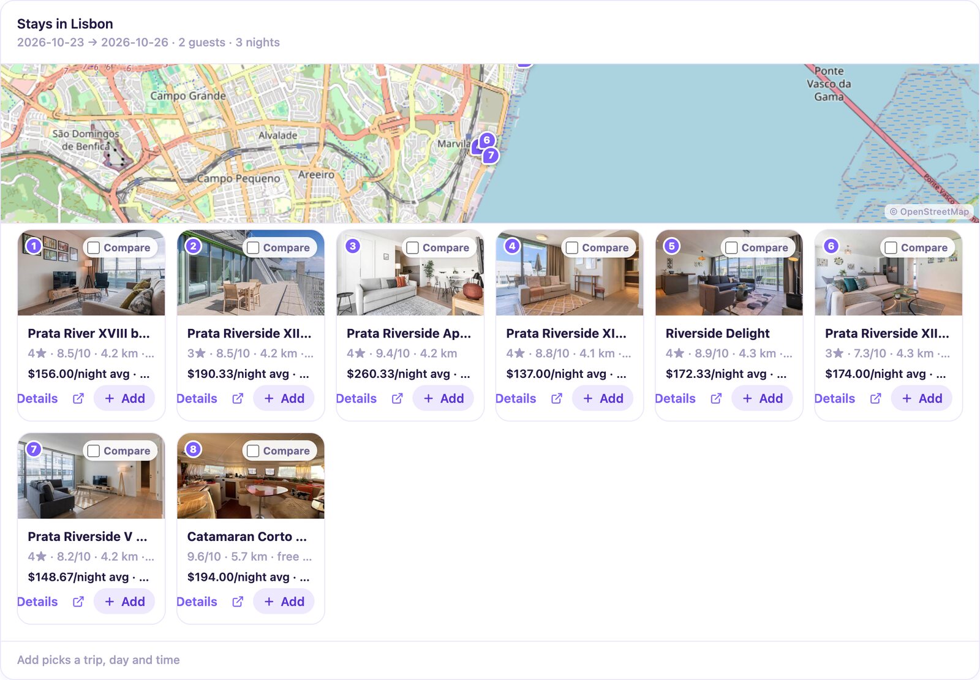Tick Compare for $137.00/night listing
The height and width of the screenshot is (680, 980).
coord(572,247)
